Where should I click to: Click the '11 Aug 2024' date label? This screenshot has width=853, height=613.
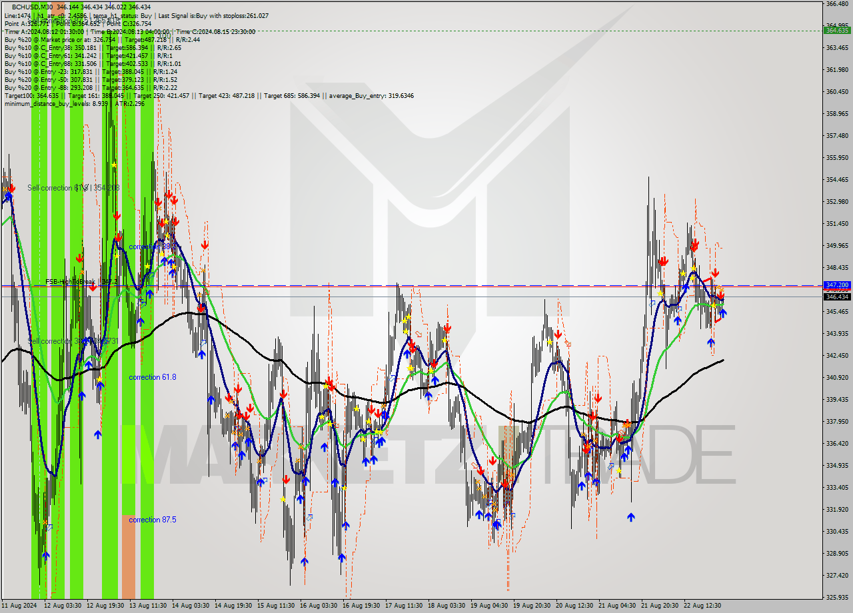point(21,606)
